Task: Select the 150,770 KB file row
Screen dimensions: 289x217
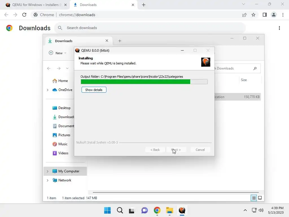Action: pyautogui.click(x=237, y=97)
